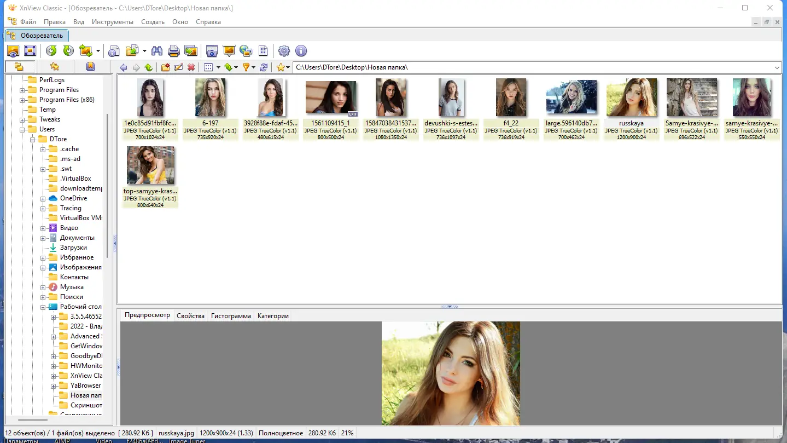Collapse the Рабочий стол tree node
The width and height of the screenshot is (787, 443).
[x=43, y=307]
